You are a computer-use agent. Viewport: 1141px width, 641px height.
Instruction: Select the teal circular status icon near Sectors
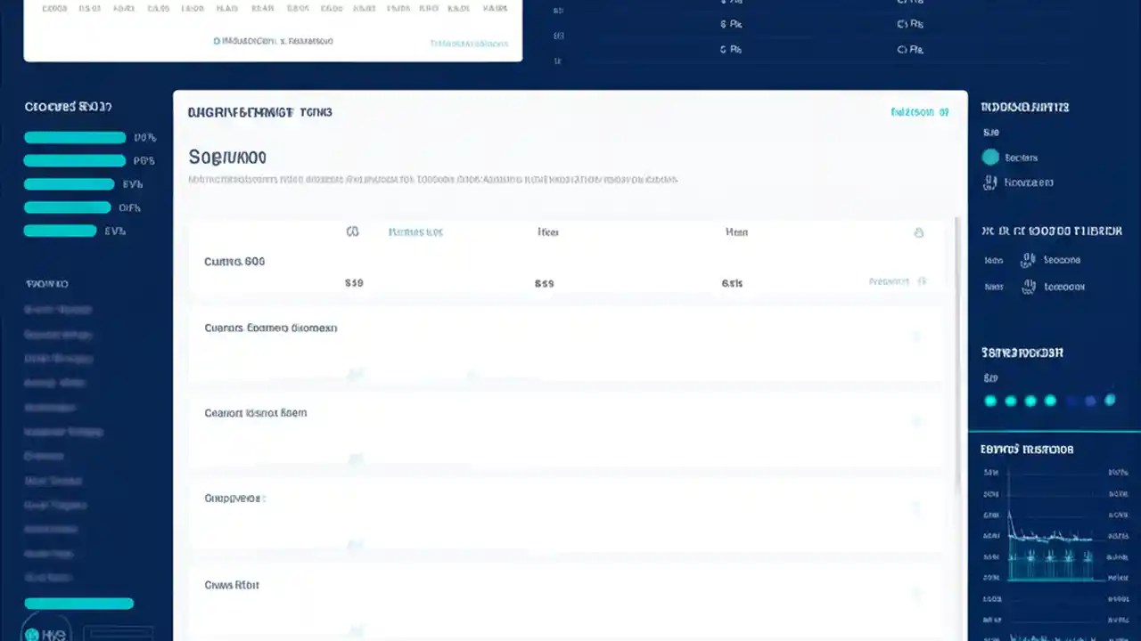pyautogui.click(x=990, y=157)
